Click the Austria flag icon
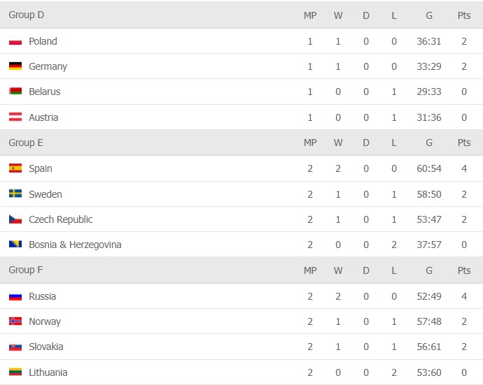The height and width of the screenshot is (385, 483). pos(15,117)
